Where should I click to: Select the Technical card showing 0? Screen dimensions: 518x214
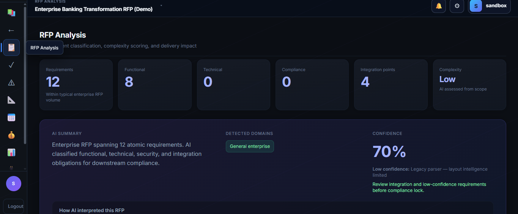[x=233, y=85]
